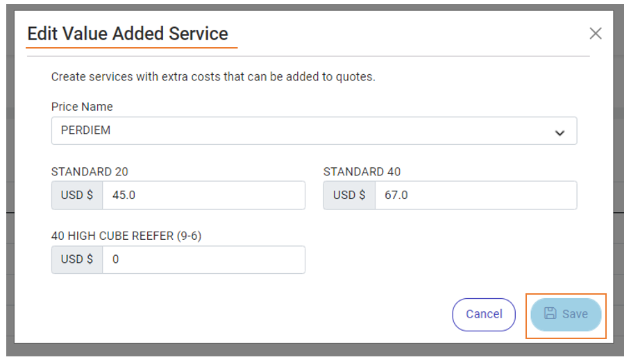Focus the STANDARD 40 price input

[476, 196]
